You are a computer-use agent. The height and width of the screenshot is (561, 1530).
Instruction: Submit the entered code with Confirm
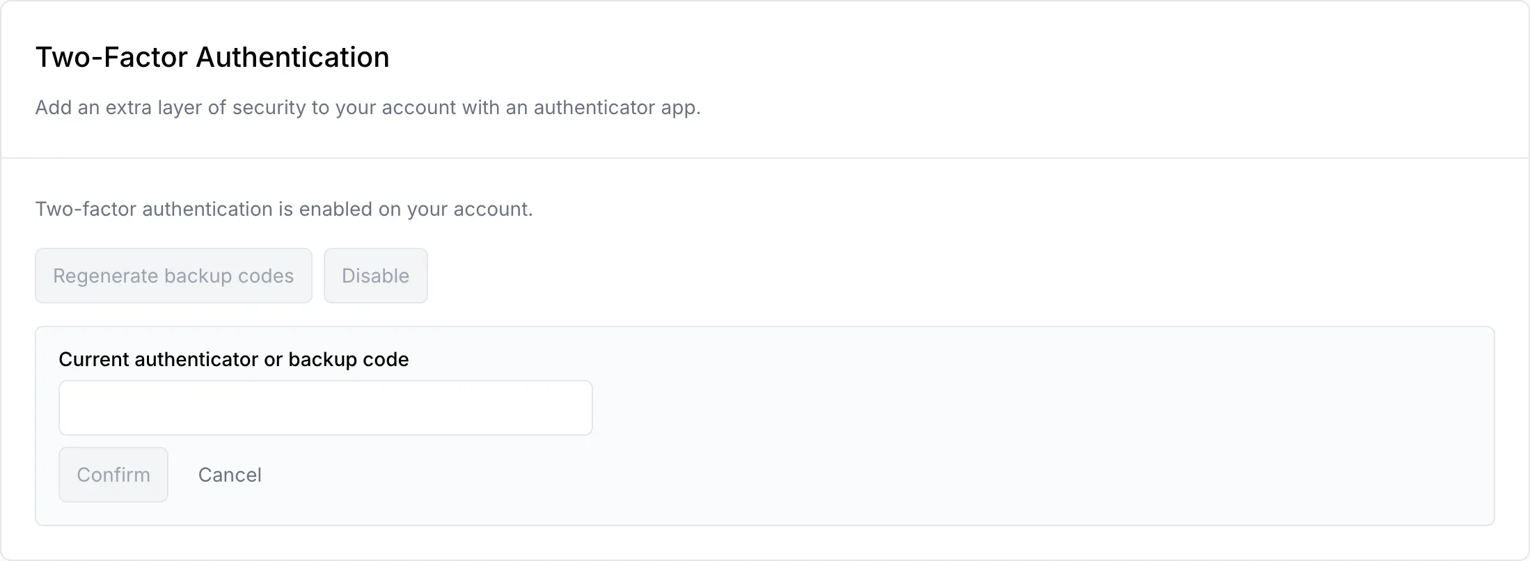click(x=113, y=475)
